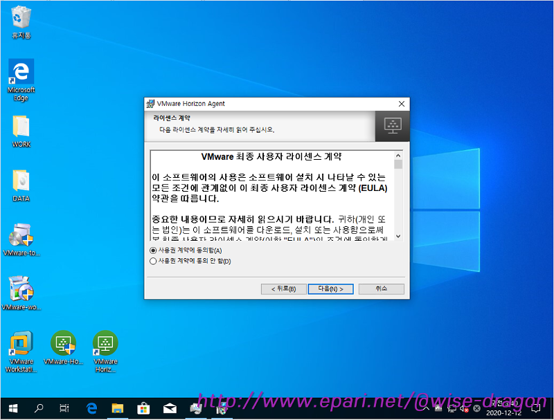Show hidden system tray icons

[x=426, y=409]
